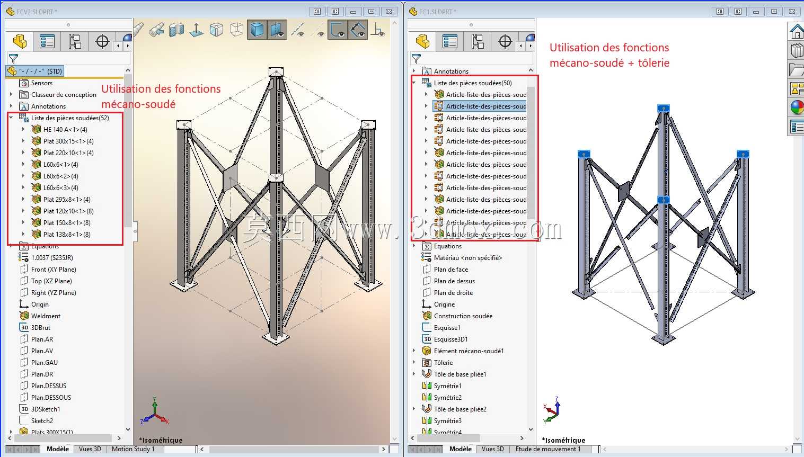Select the Weldment feature
The width and height of the screenshot is (804, 457).
click(40, 316)
